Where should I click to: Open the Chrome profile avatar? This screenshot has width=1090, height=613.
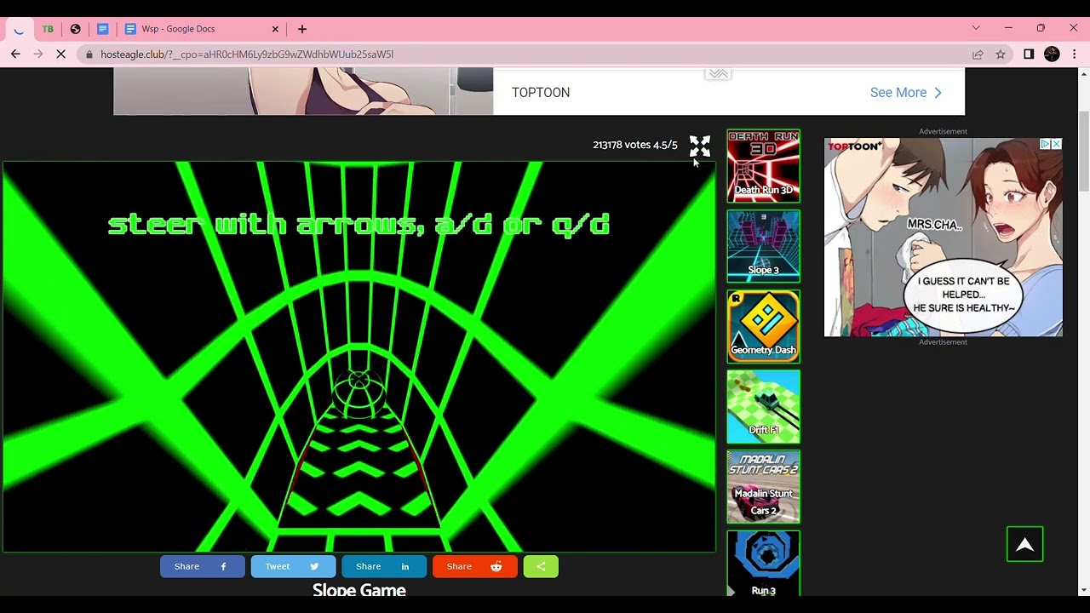1052,54
